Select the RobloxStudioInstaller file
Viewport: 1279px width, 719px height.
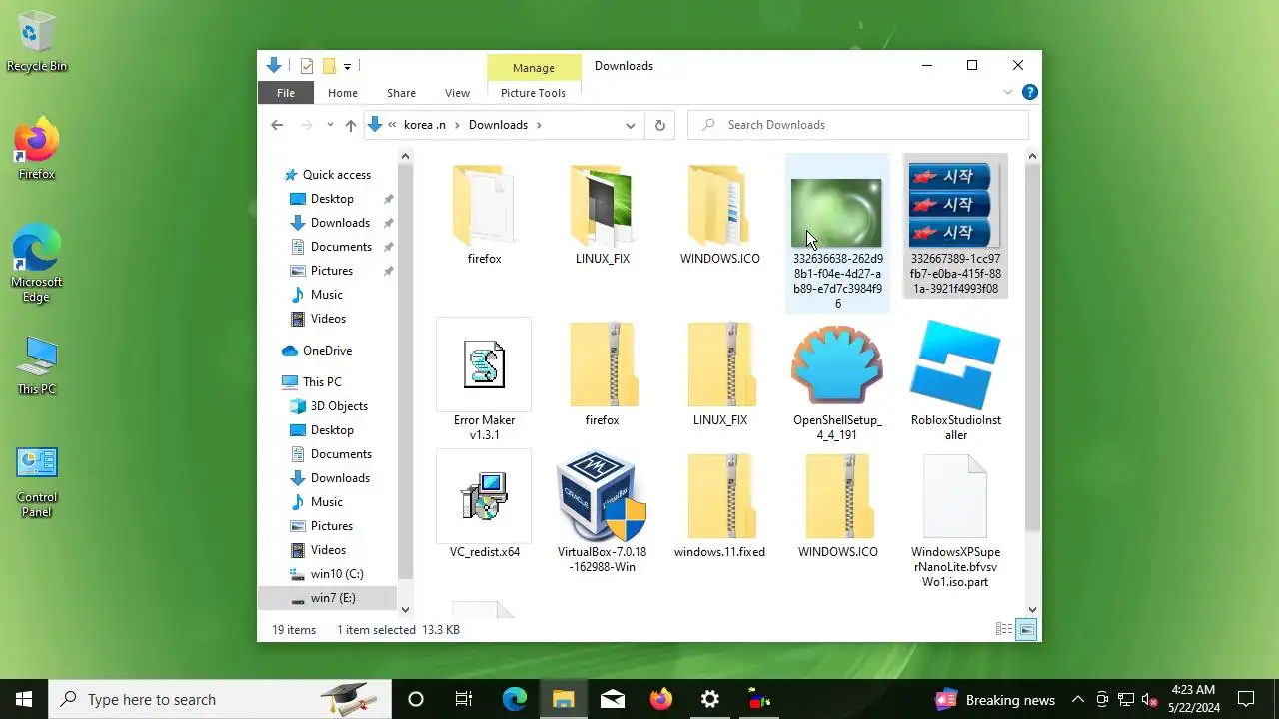pyautogui.click(x=956, y=380)
